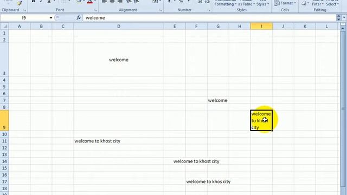Apply the red font color button

pyautogui.click(x=89, y=2)
